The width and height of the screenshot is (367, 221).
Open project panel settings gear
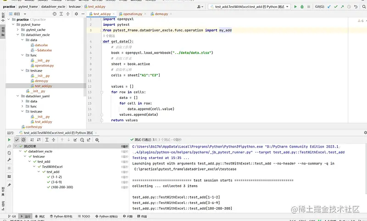[x=76, y=14]
